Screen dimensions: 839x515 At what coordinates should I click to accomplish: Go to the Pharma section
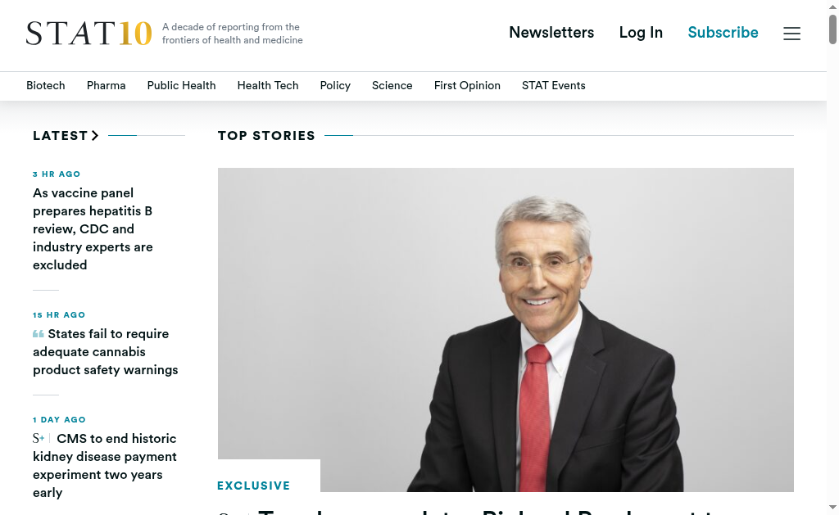click(106, 86)
